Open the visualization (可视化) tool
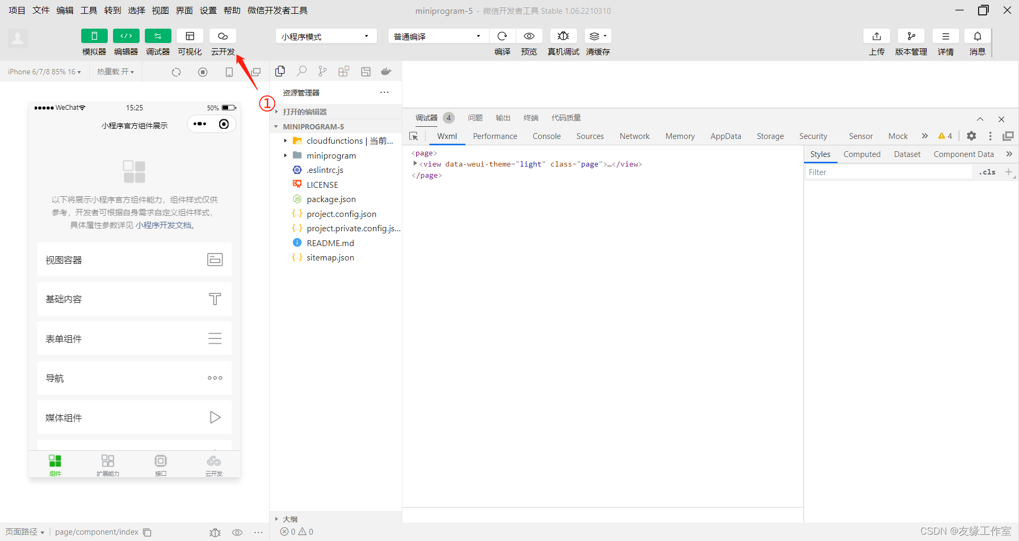The height and width of the screenshot is (541, 1019). pos(190,36)
